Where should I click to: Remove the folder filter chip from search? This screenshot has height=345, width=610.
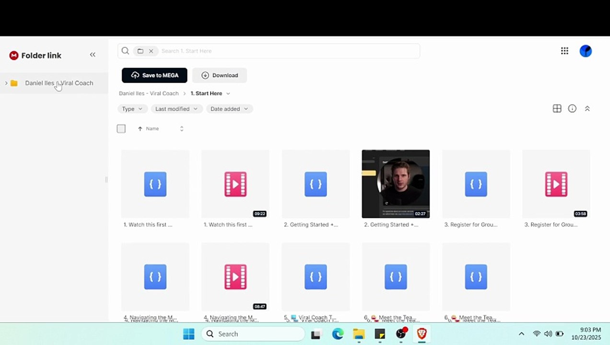click(x=151, y=51)
